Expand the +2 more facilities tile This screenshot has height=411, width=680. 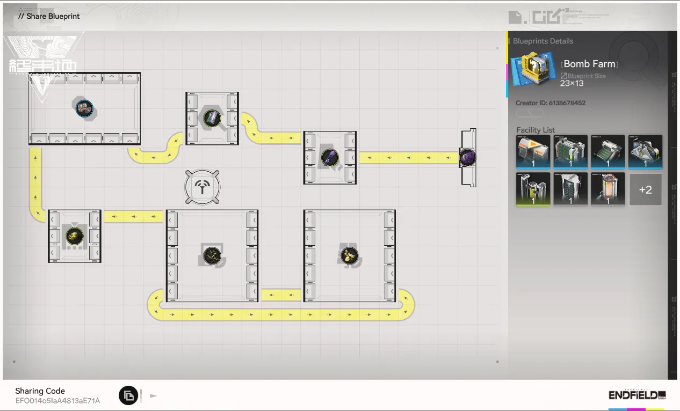point(645,189)
